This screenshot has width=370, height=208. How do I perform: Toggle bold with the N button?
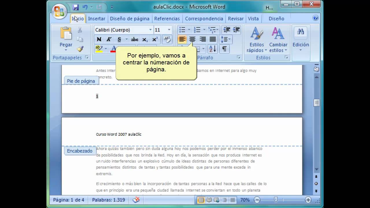coord(99,39)
